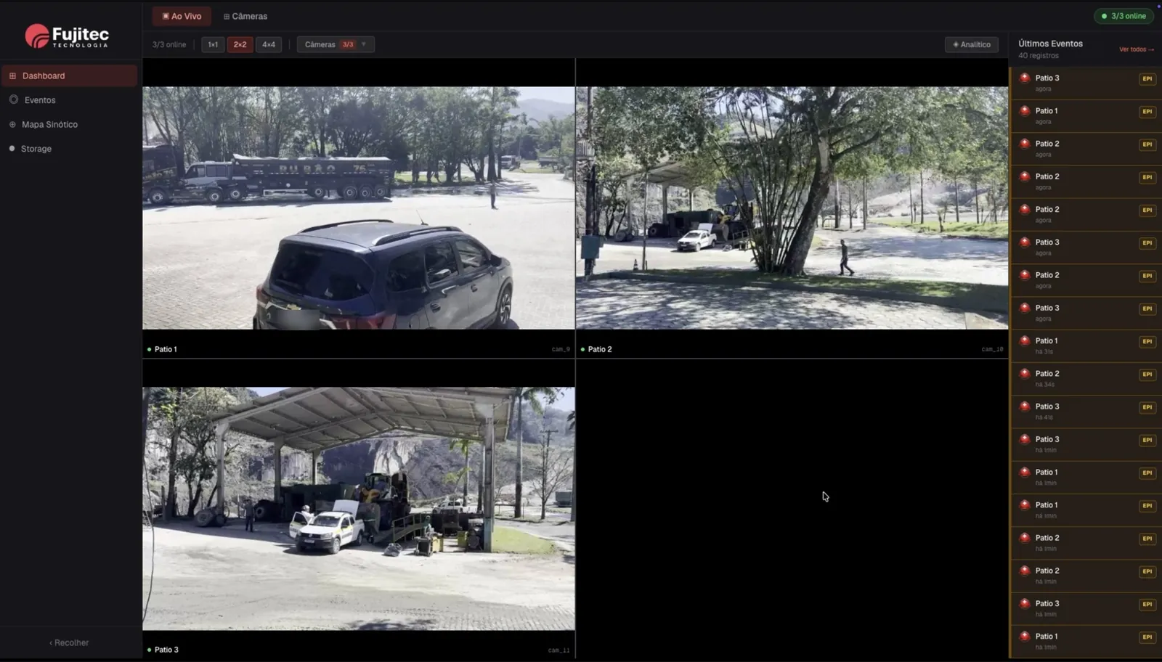The height and width of the screenshot is (662, 1162).
Task: Switch grid layout to 1x1
Action: (x=213, y=44)
